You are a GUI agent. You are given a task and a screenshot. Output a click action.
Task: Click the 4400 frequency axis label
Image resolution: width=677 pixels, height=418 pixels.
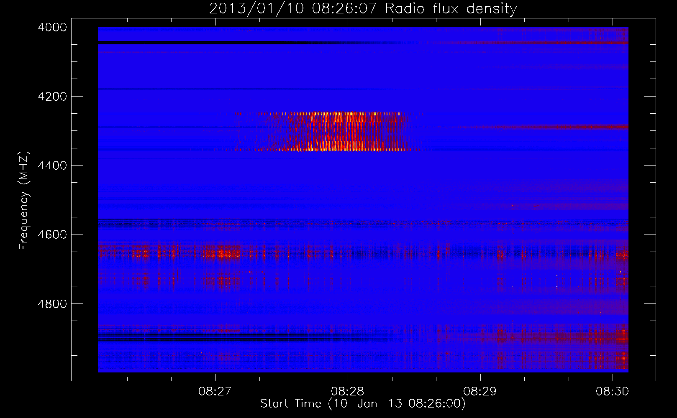[x=52, y=166]
